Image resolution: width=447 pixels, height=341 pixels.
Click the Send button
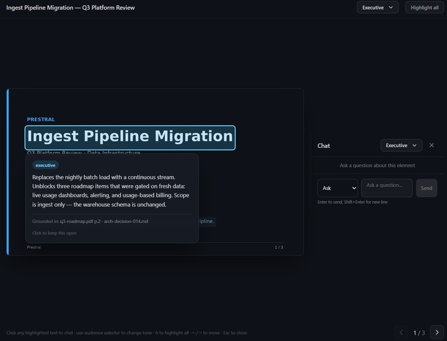point(427,188)
